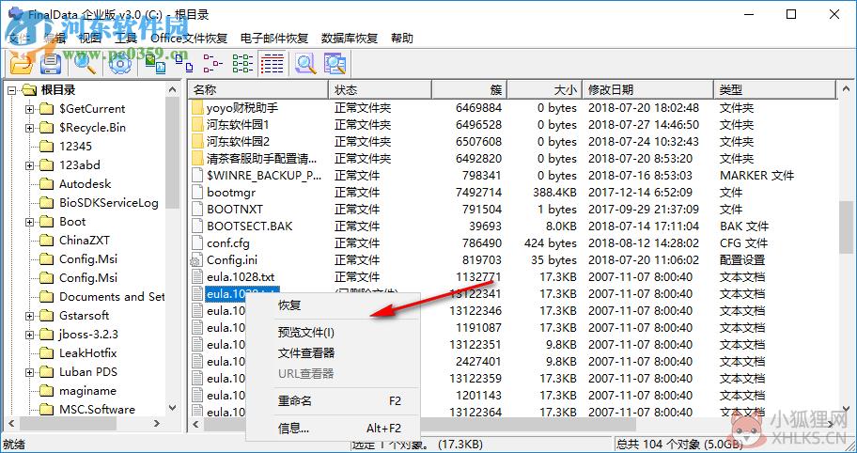This screenshot has height=453, width=857.
Task: Expand the 123abd tree node
Action: 29,165
